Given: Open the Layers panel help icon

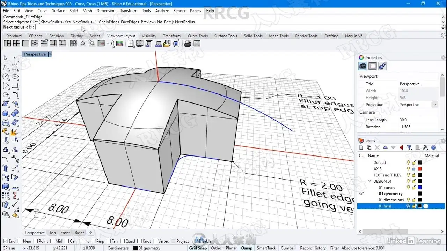Looking at the screenshot, I should (x=433, y=148).
